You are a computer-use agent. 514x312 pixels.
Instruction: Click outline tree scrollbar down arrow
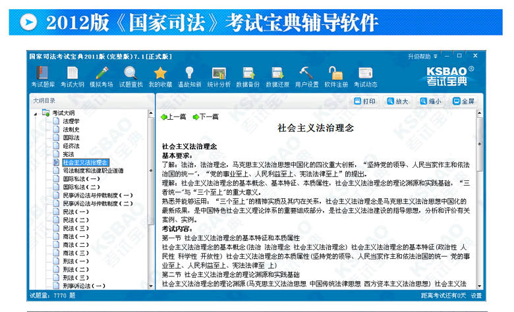pyautogui.click(x=151, y=286)
